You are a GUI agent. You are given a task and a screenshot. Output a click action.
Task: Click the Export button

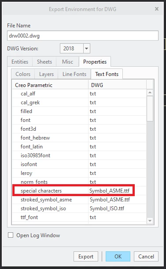click(86, 257)
